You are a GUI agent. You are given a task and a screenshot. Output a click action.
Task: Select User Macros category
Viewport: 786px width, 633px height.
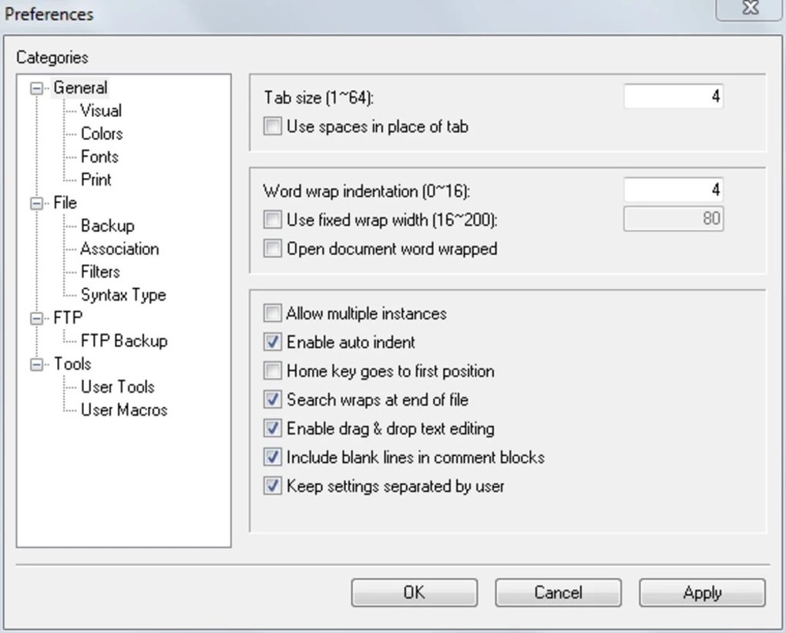point(123,410)
